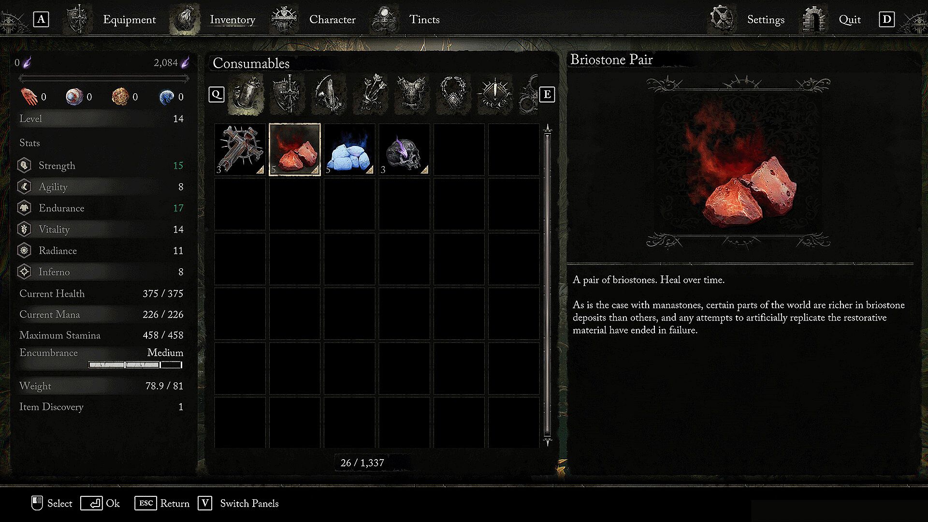Screen dimensions: 928x522
Task: Click the E next-category key button
Action: pyautogui.click(x=547, y=94)
